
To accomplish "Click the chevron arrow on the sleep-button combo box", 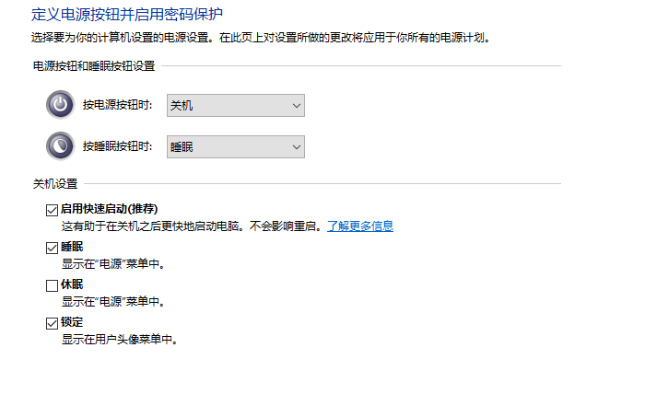I will 296,146.
